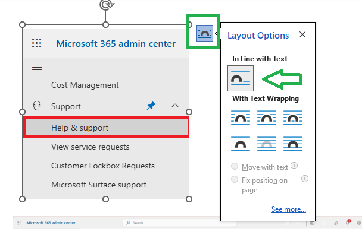
Task: Click the Support nav section label
Action: click(x=66, y=106)
